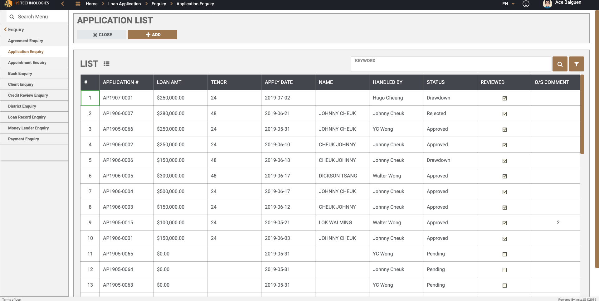Screen dimensions: 599x301
Task: Open the filter funnel button
Action: (x=576, y=64)
